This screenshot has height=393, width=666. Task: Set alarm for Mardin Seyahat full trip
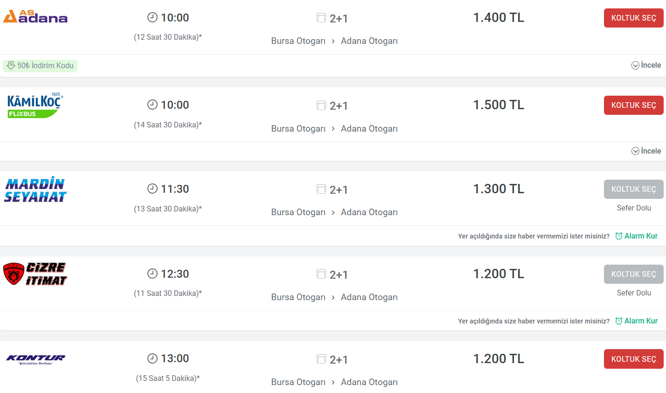(637, 236)
